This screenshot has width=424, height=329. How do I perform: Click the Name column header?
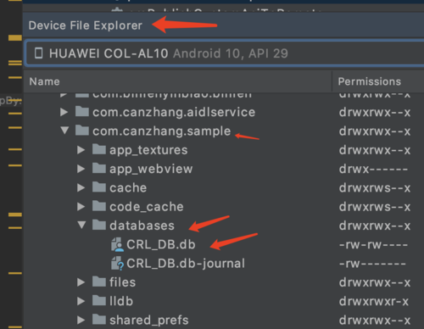pos(44,81)
